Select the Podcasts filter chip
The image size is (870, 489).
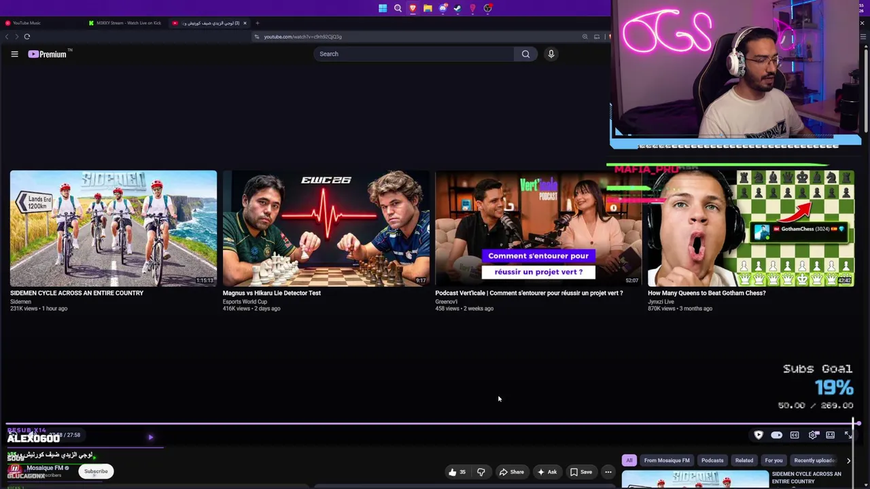(x=712, y=460)
